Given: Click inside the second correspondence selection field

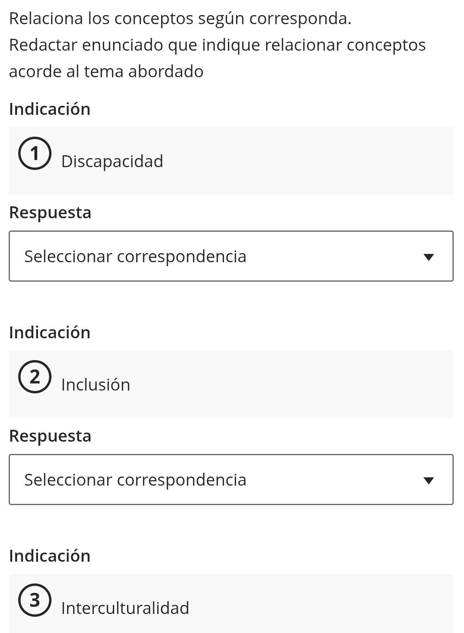Looking at the screenshot, I should coord(158,479).
